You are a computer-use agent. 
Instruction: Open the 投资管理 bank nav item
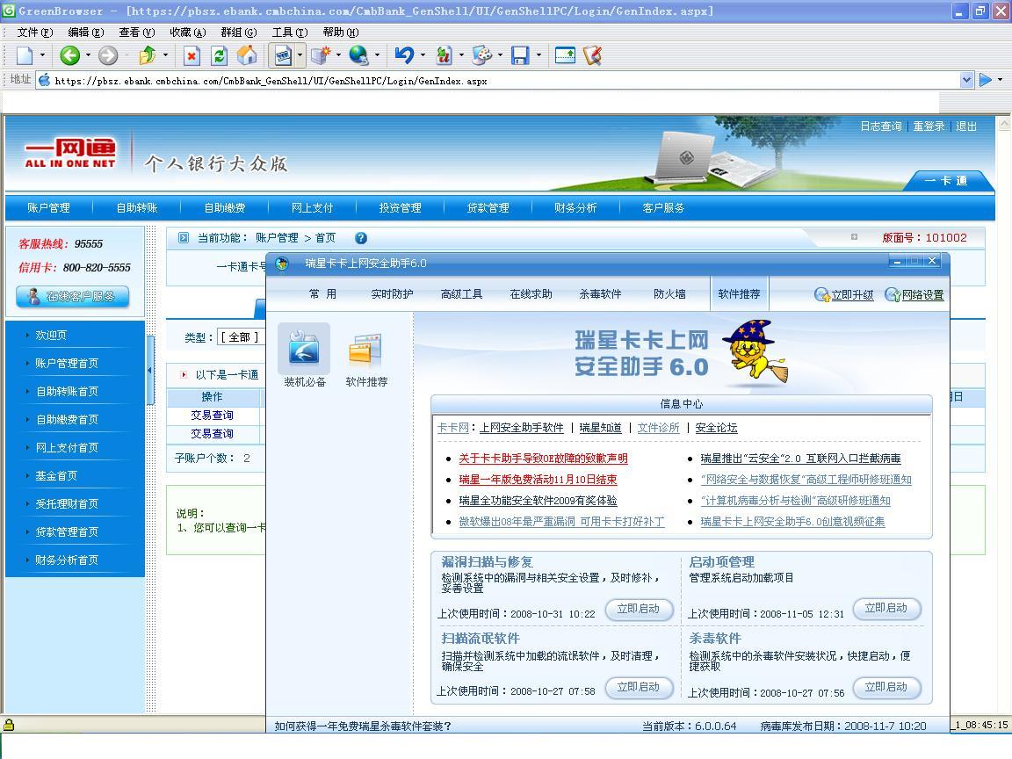tap(401, 208)
